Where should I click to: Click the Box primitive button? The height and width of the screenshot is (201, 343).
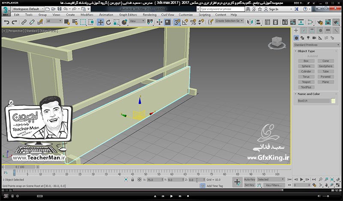(x=306, y=61)
